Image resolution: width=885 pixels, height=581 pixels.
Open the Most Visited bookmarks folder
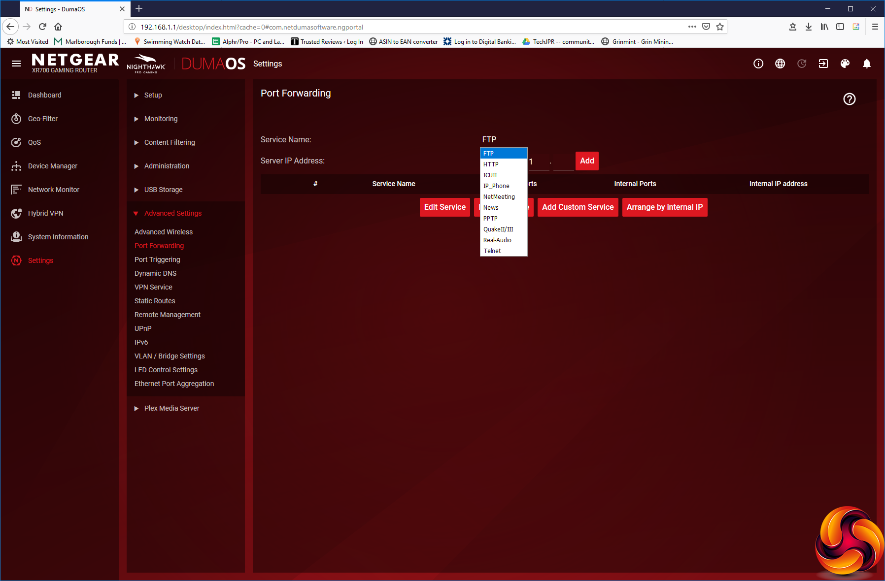(28, 41)
